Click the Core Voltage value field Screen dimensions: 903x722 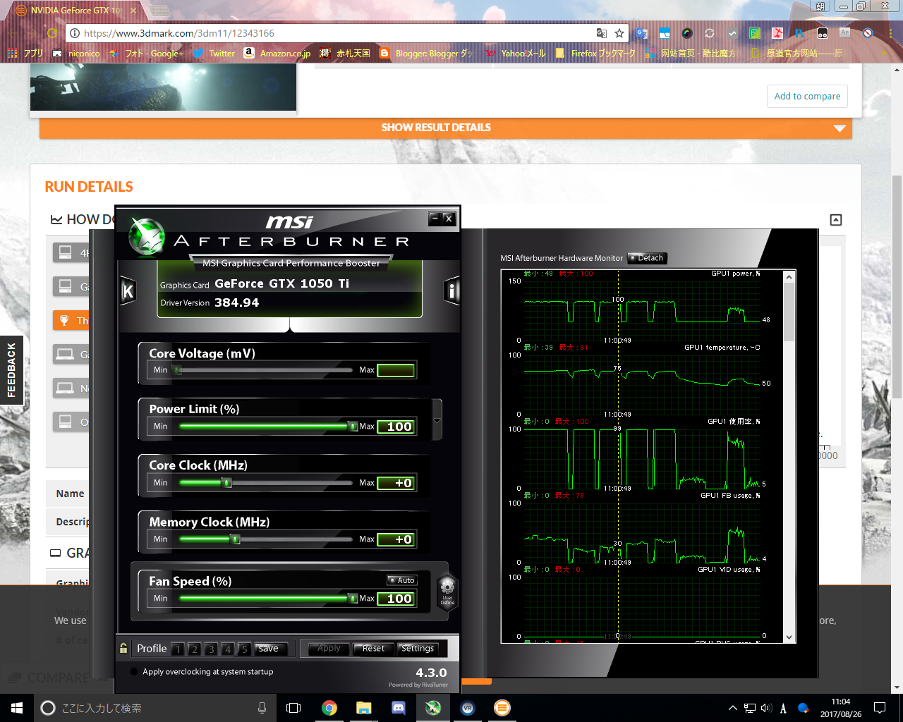coord(396,370)
